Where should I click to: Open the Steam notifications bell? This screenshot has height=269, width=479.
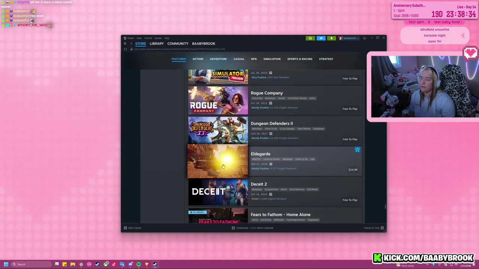[x=331, y=38]
